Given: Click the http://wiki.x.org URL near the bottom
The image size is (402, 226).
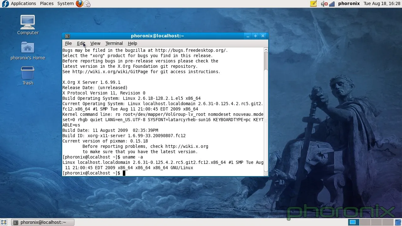Looking at the screenshot, I should (x=187, y=146).
